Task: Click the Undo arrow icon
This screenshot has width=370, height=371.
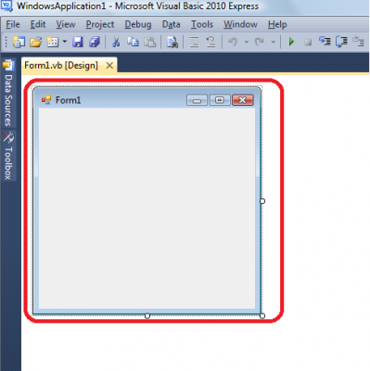Action: tap(233, 42)
